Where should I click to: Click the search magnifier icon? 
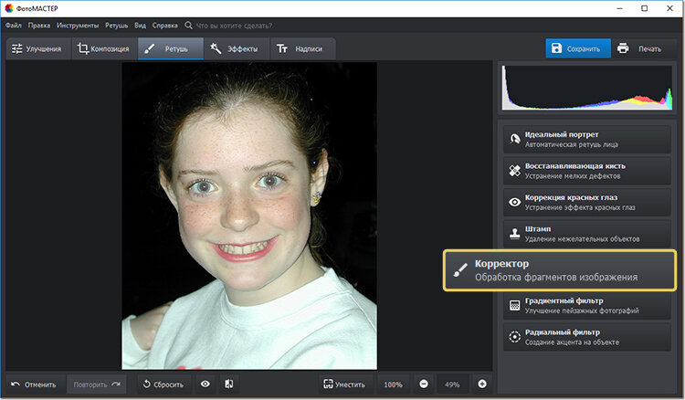click(188, 26)
